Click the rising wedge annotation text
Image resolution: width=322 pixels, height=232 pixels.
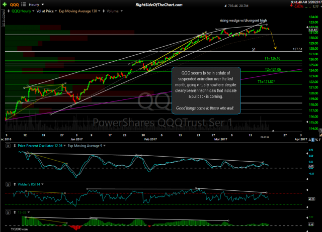point(244,20)
